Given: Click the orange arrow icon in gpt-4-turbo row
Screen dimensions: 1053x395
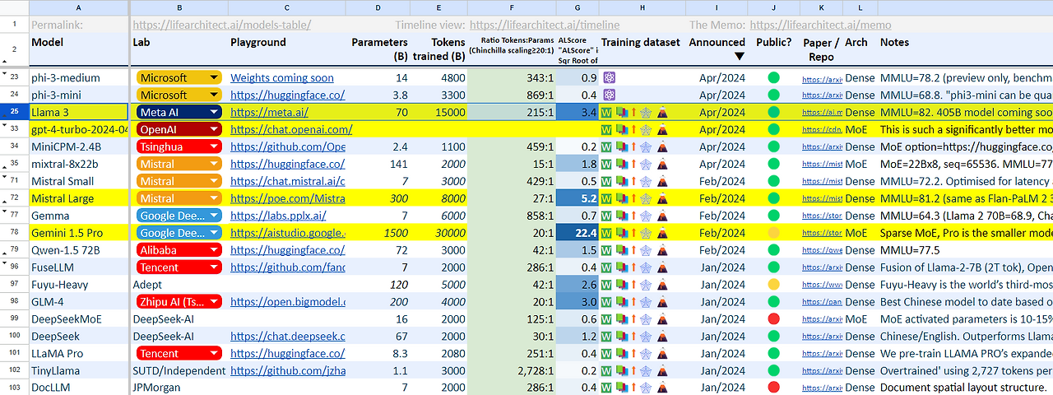Looking at the screenshot, I should pos(633,129).
